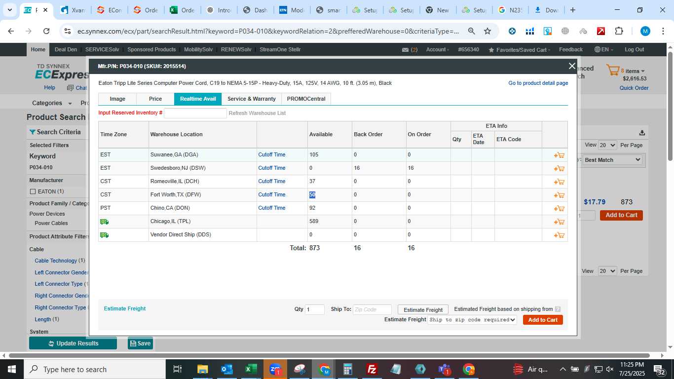Open File Explorer from taskbar
Viewport: 674px width, 379px height.
(202, 369)
